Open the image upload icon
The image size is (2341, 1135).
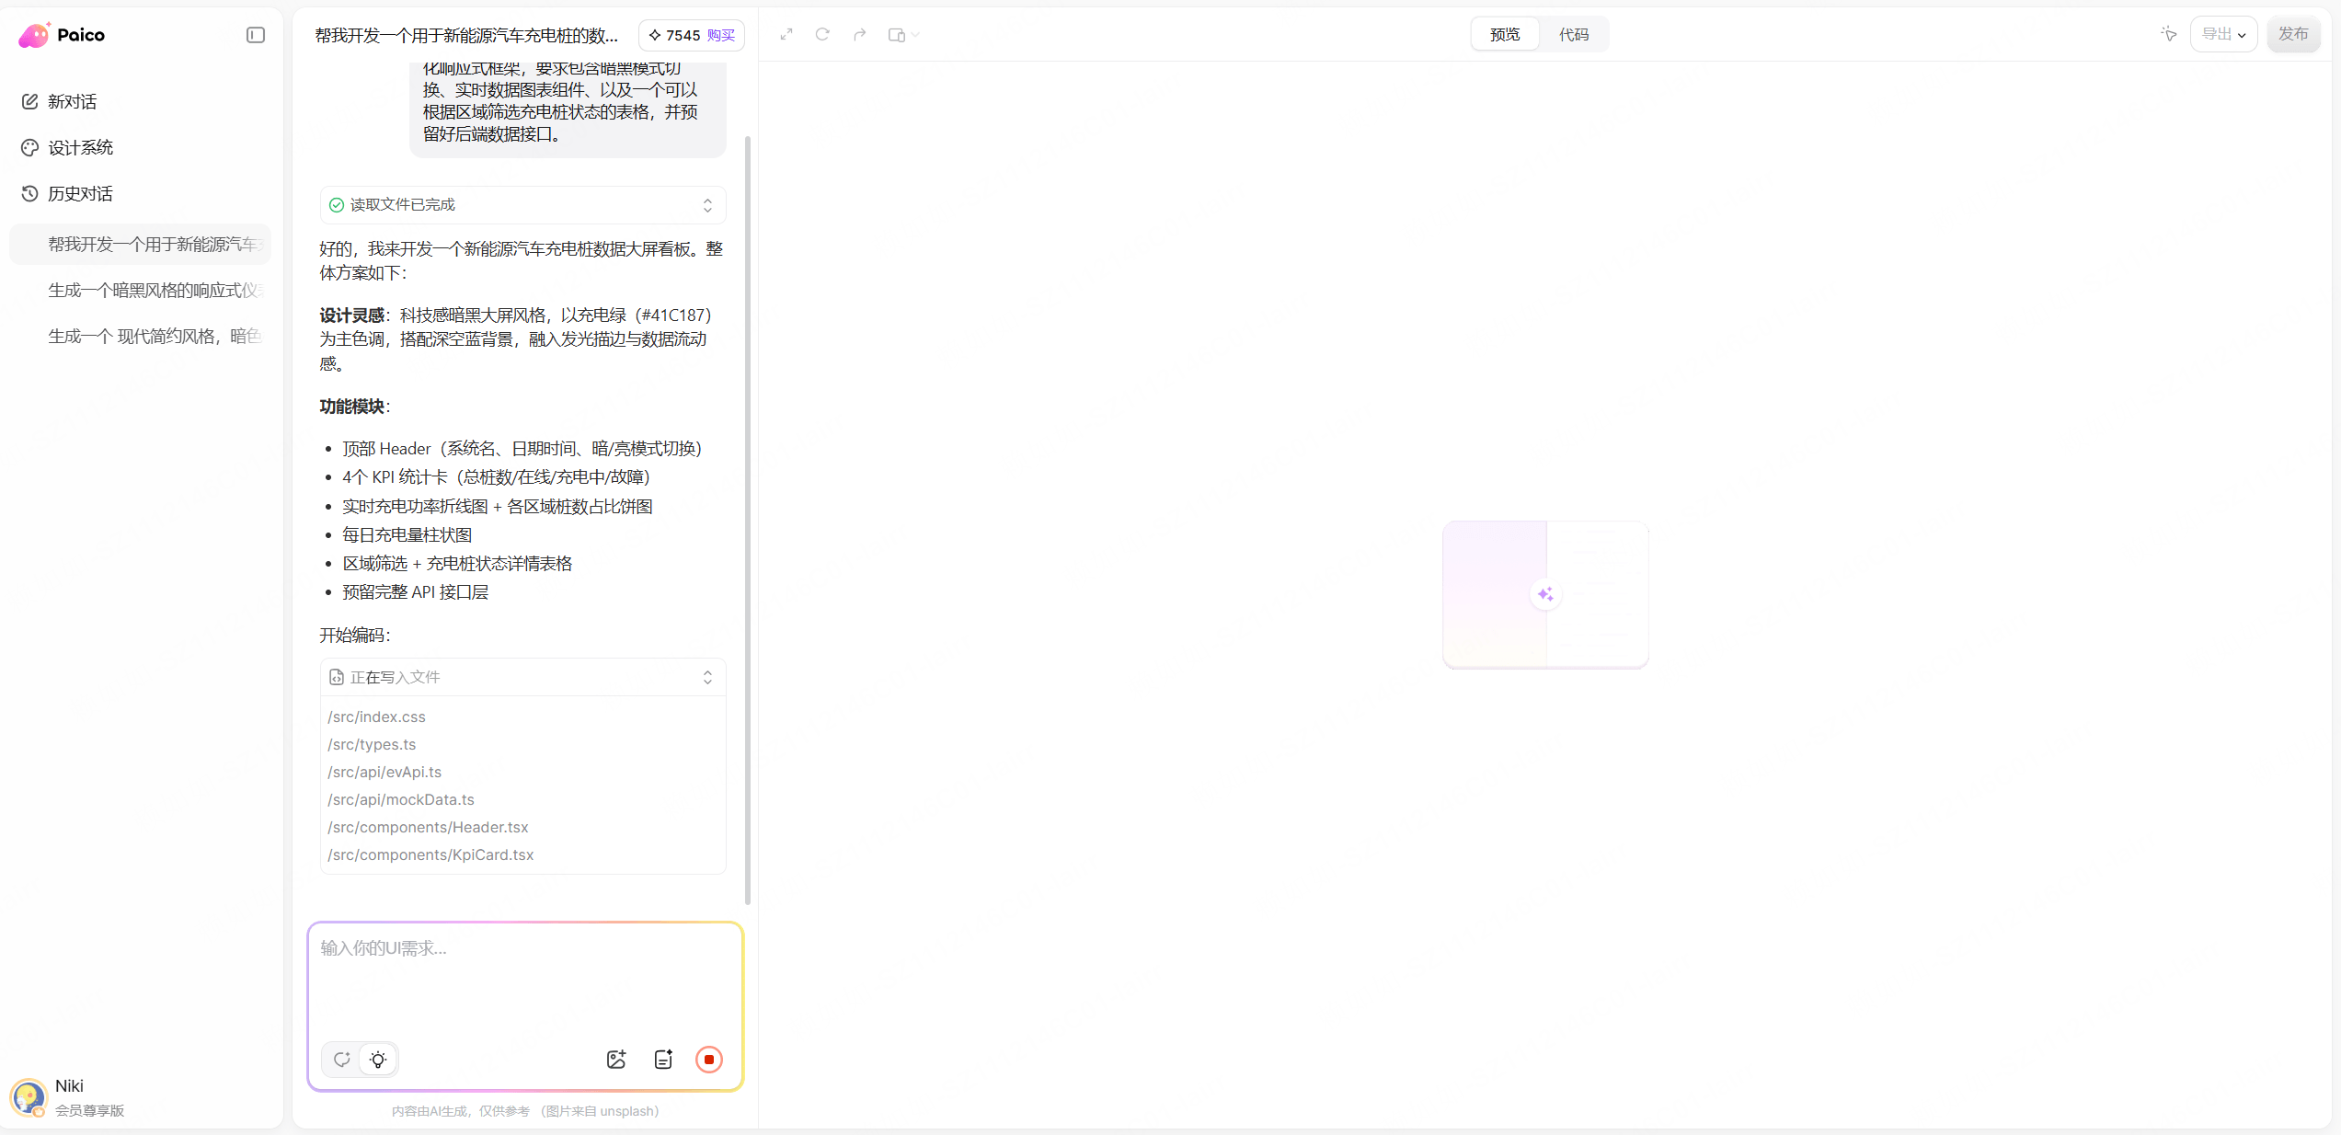pyautogui.click(x=616, y=1060)
